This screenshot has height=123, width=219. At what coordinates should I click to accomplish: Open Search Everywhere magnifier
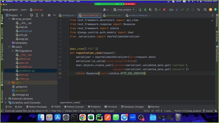[205, 10]
